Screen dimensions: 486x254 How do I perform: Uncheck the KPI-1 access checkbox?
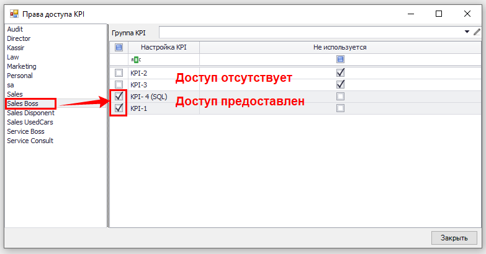119,108
